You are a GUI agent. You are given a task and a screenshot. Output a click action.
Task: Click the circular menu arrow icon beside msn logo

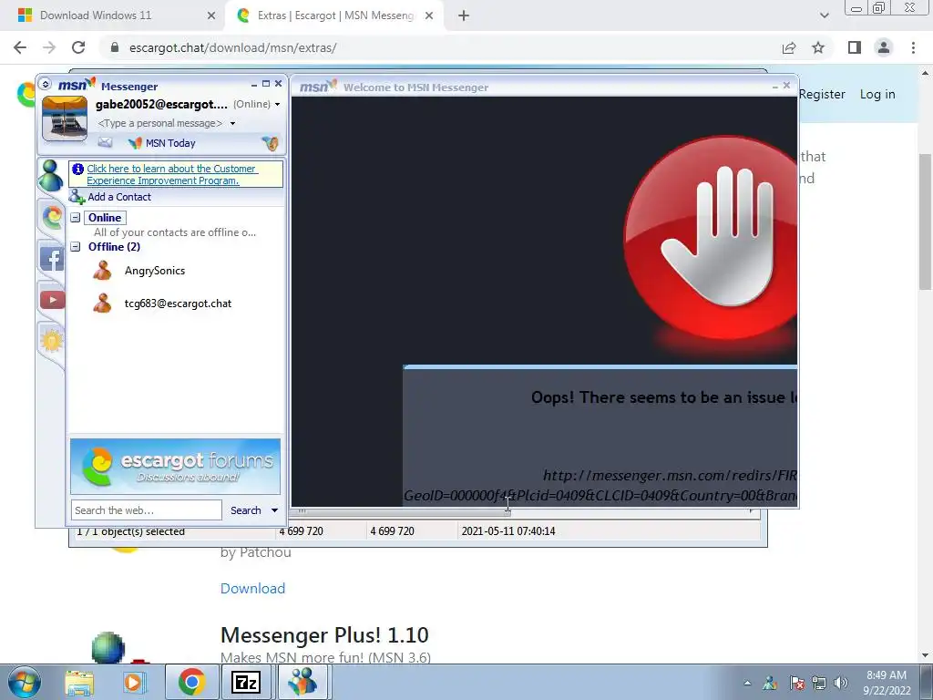46,85
